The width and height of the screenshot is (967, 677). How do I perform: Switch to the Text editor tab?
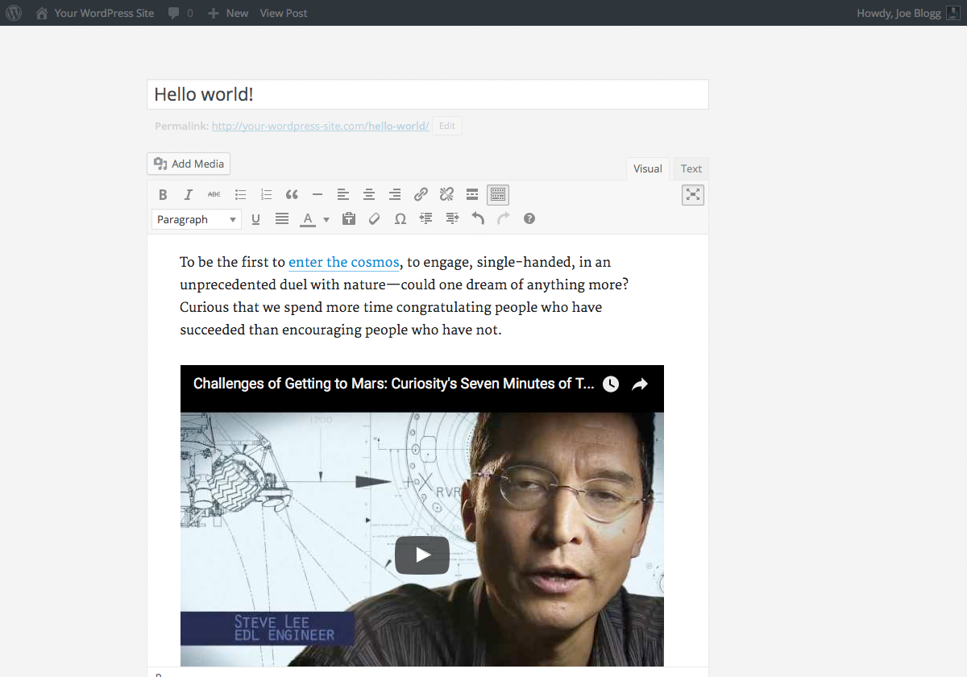click(x=691, y=168)
